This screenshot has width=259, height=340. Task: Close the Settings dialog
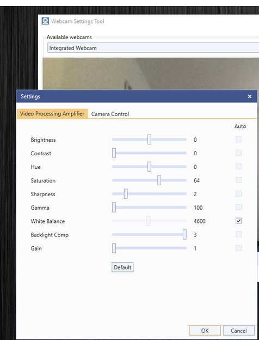pyautogui.click(x=249, y=96)
